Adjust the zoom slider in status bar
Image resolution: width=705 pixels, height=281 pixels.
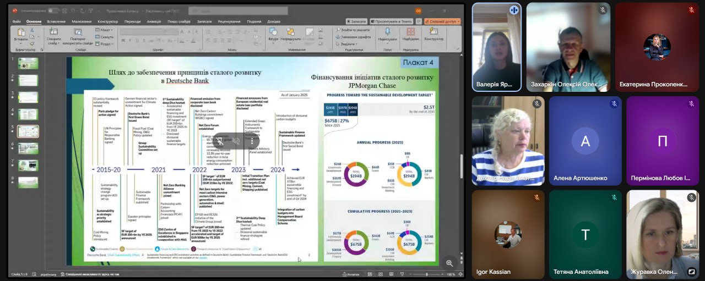pos(427,274)
